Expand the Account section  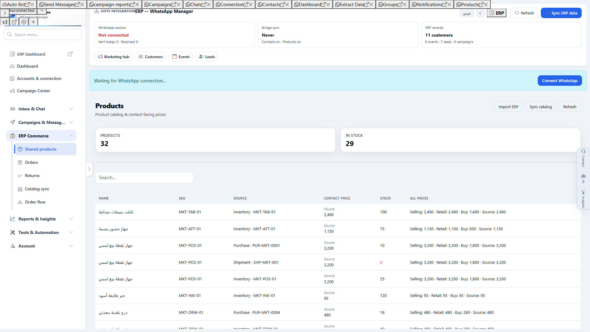(41, 246)
